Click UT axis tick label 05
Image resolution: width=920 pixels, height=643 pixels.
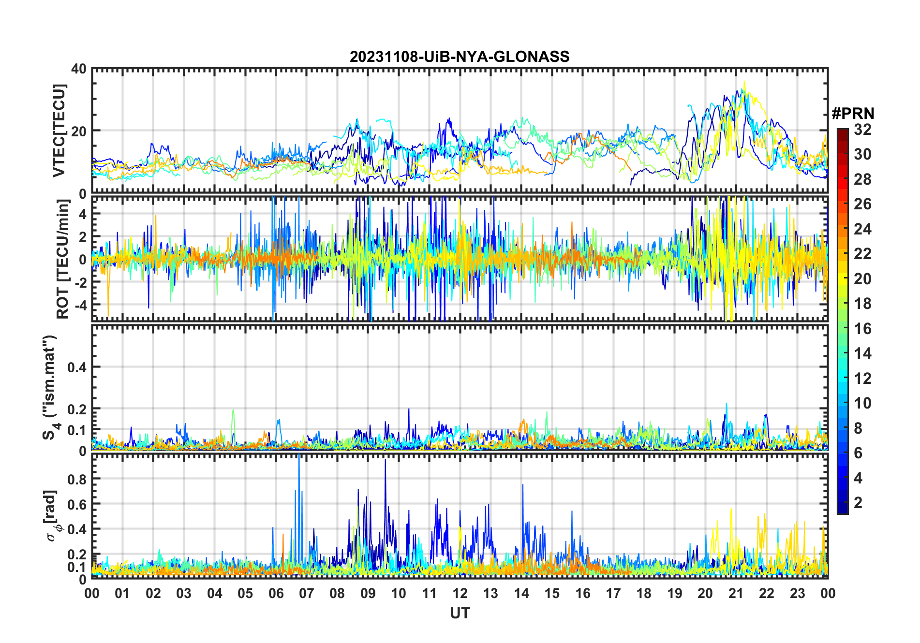pyautogui.click(x=245, y=593)
